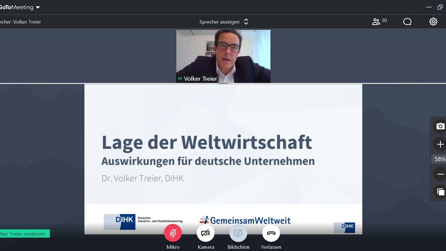Take a screenshot with camera icon
Image resolution: width=446 pixels, height=251 pixels.
[440, 126]
